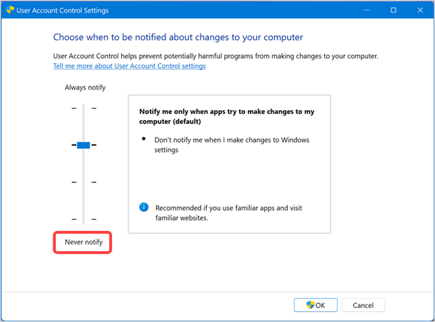
Task: Set slider to the third tick level
Action: coord(84,182)
